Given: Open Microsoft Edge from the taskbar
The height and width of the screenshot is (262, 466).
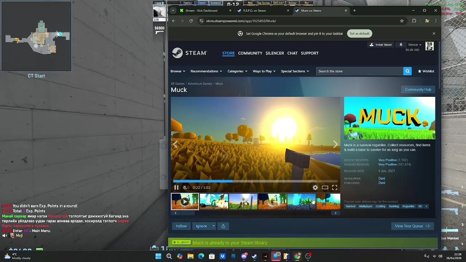Looking at the screenshot, I should (201, 256).
